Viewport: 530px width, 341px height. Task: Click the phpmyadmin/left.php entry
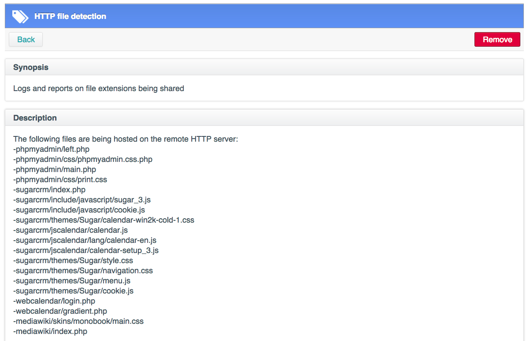(52, 149)
